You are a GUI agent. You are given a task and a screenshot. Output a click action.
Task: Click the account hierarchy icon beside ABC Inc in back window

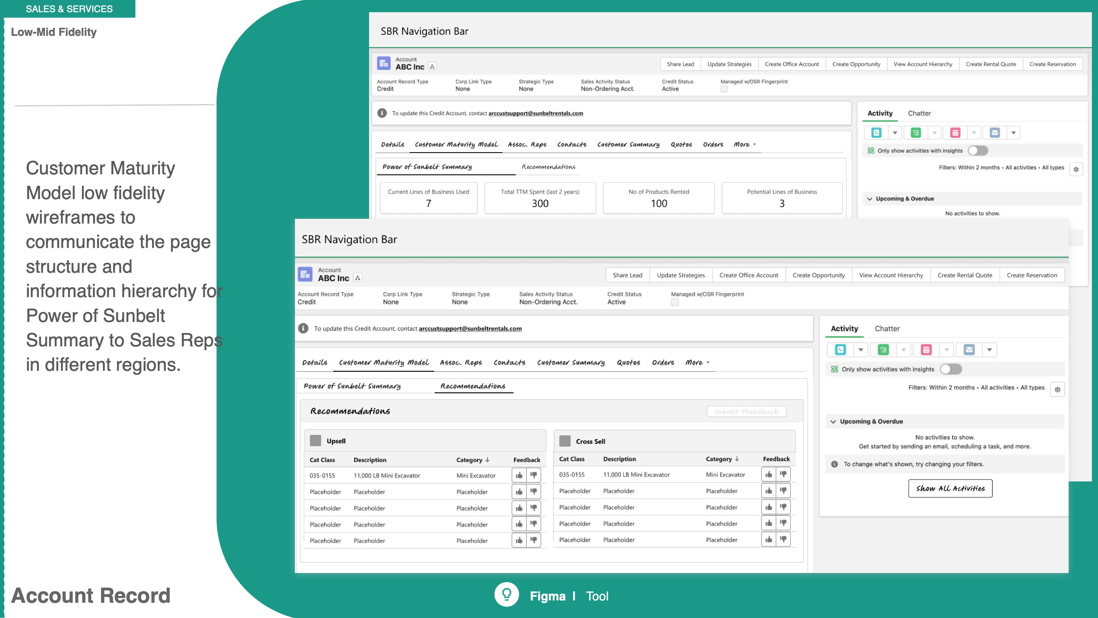(x=432, y=66)
